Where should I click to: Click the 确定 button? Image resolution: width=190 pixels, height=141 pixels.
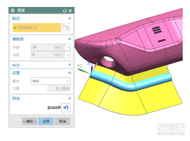click(x=29, y=121)
